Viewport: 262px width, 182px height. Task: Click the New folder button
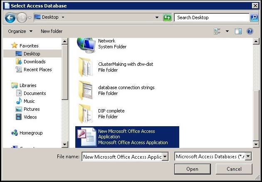pyautogui.click(x=52, y=31)
